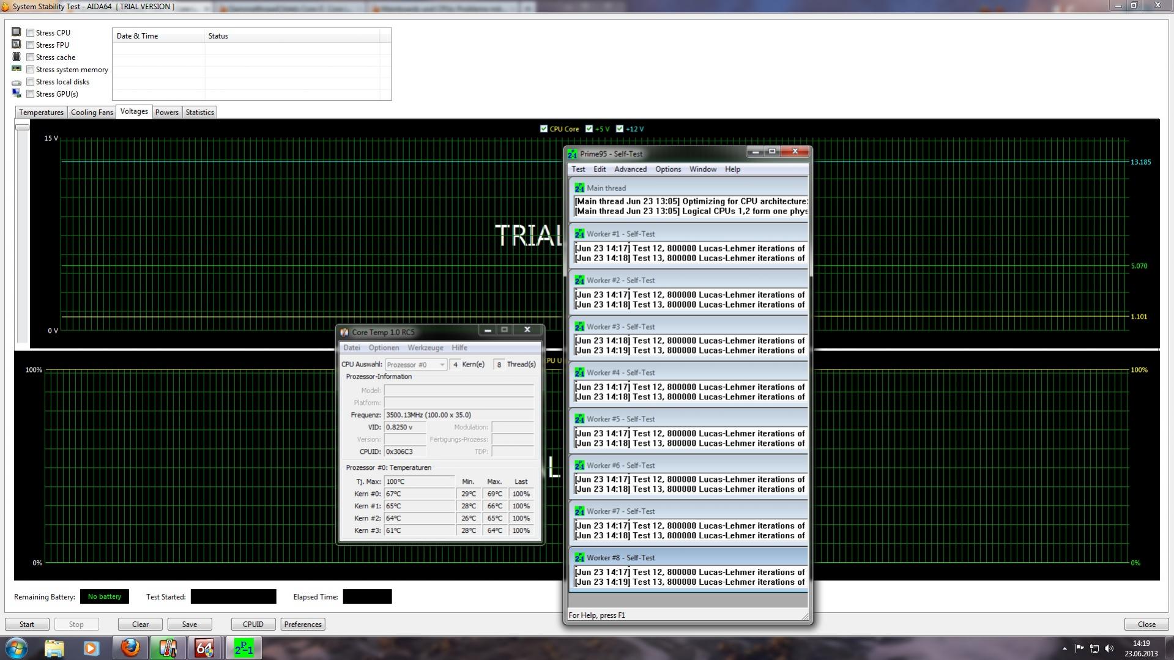This screenshot has height=660, width=1174.
Task: Open the Prime95 Advanced menu
Action: click(x=630, y=169)
